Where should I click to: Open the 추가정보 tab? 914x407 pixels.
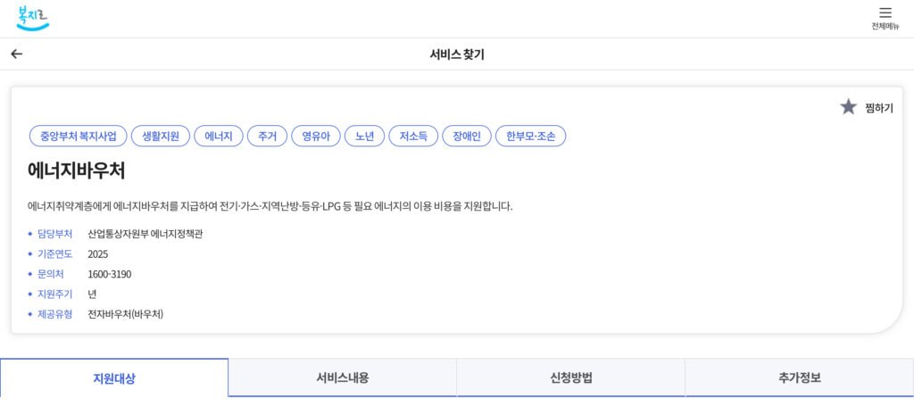[x=800, y=378]
